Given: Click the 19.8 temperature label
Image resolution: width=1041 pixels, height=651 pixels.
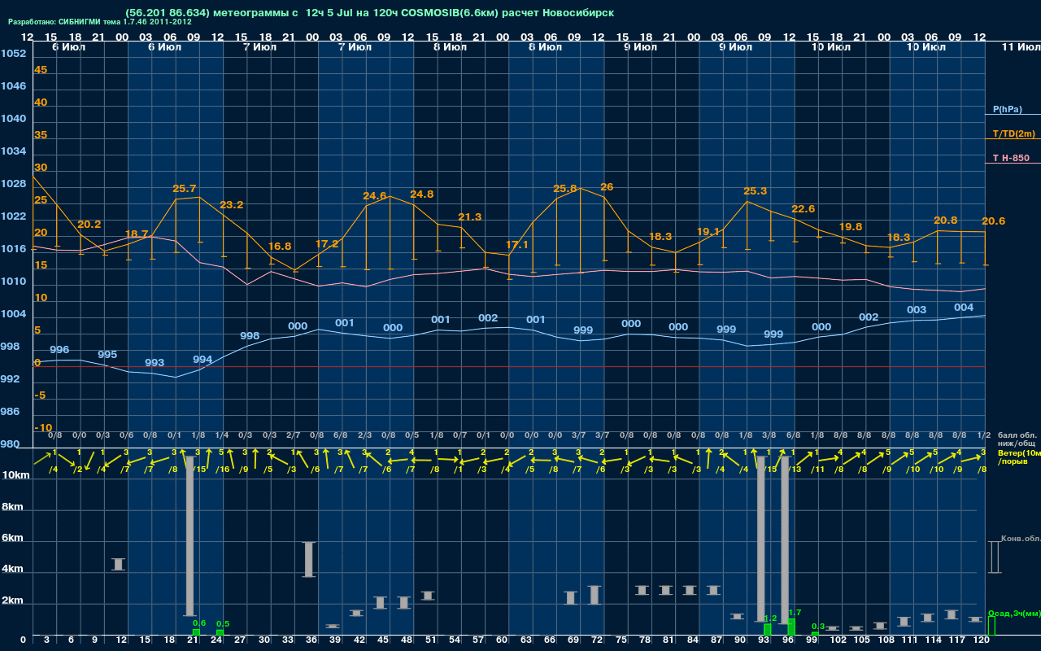Looking at the screenshot, I should point(851,227).
